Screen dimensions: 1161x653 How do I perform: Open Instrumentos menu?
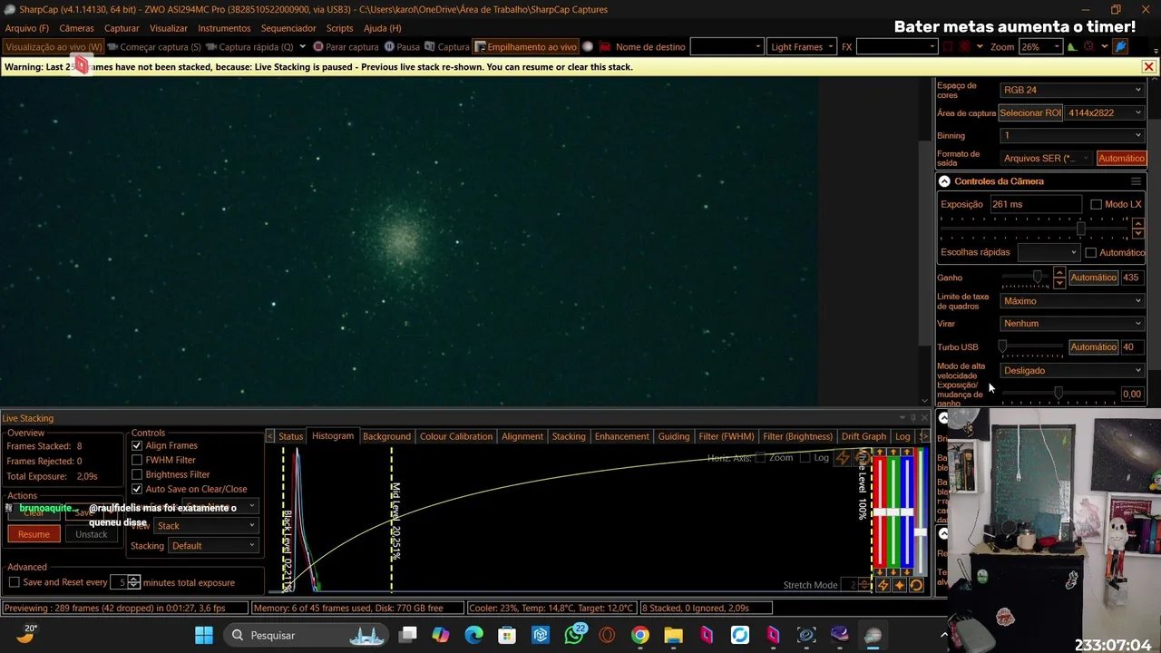pos(224,28)
